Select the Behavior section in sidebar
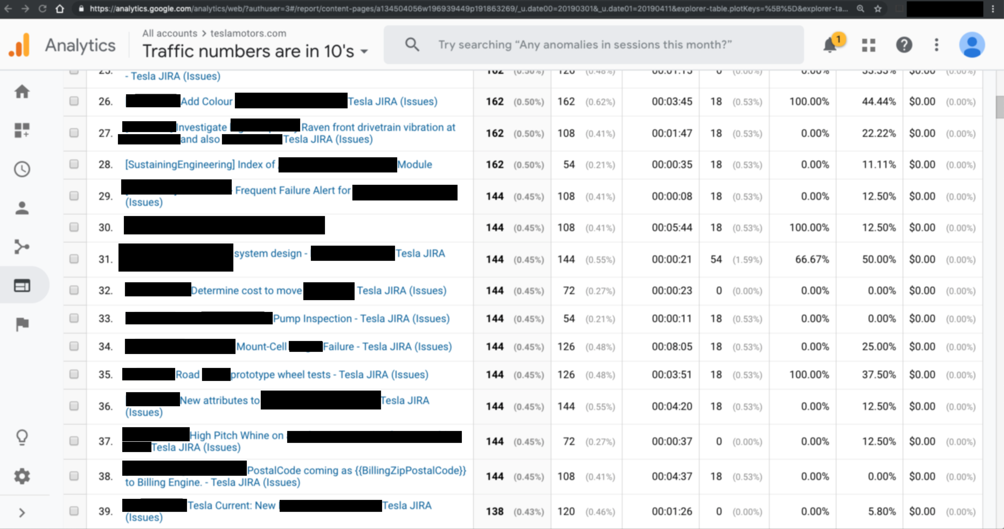The image size is (1004, 529). [22, 286]
